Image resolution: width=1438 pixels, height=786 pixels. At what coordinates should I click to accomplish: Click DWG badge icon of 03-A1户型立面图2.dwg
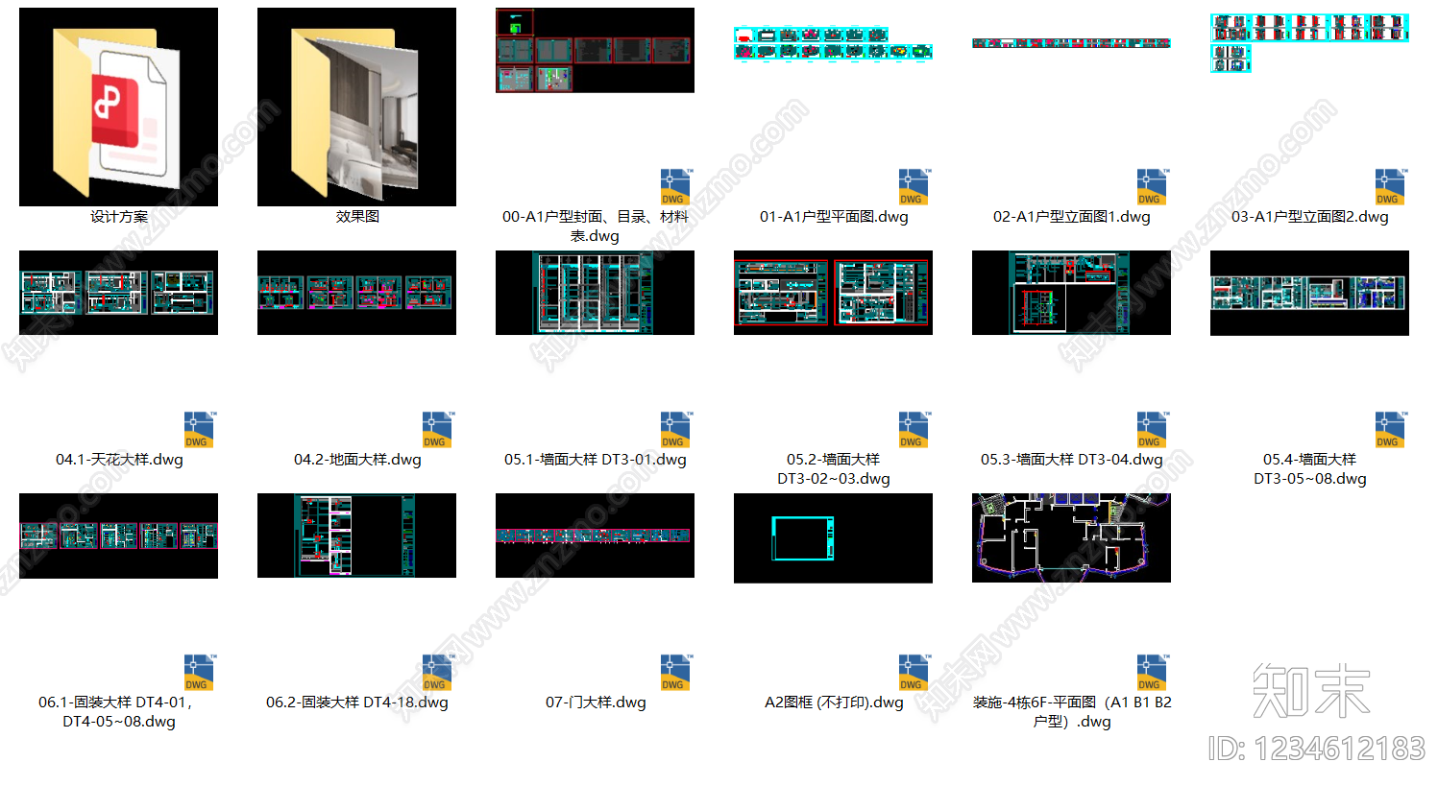1390,187
